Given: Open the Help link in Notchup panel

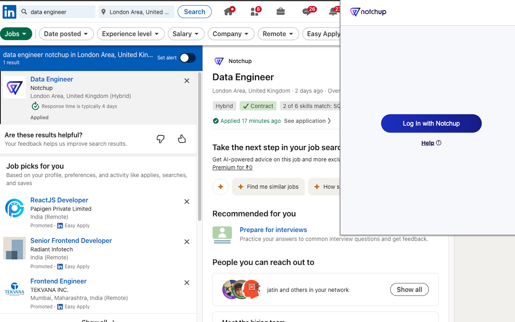Looking at the screenshot, I should (x=428, y=143).
